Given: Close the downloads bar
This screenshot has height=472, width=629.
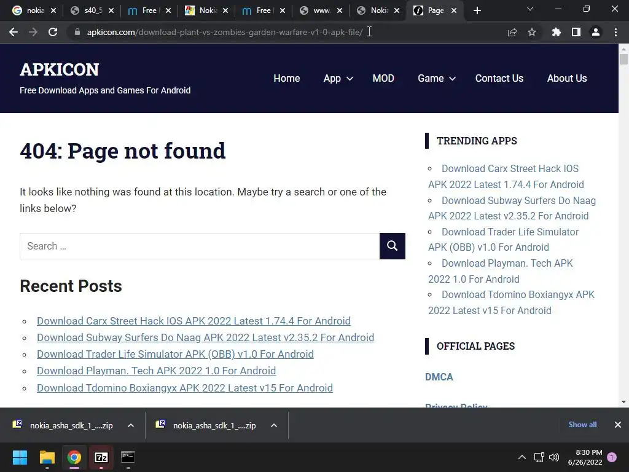Looking at the screenshot, I should click(618, 425).
